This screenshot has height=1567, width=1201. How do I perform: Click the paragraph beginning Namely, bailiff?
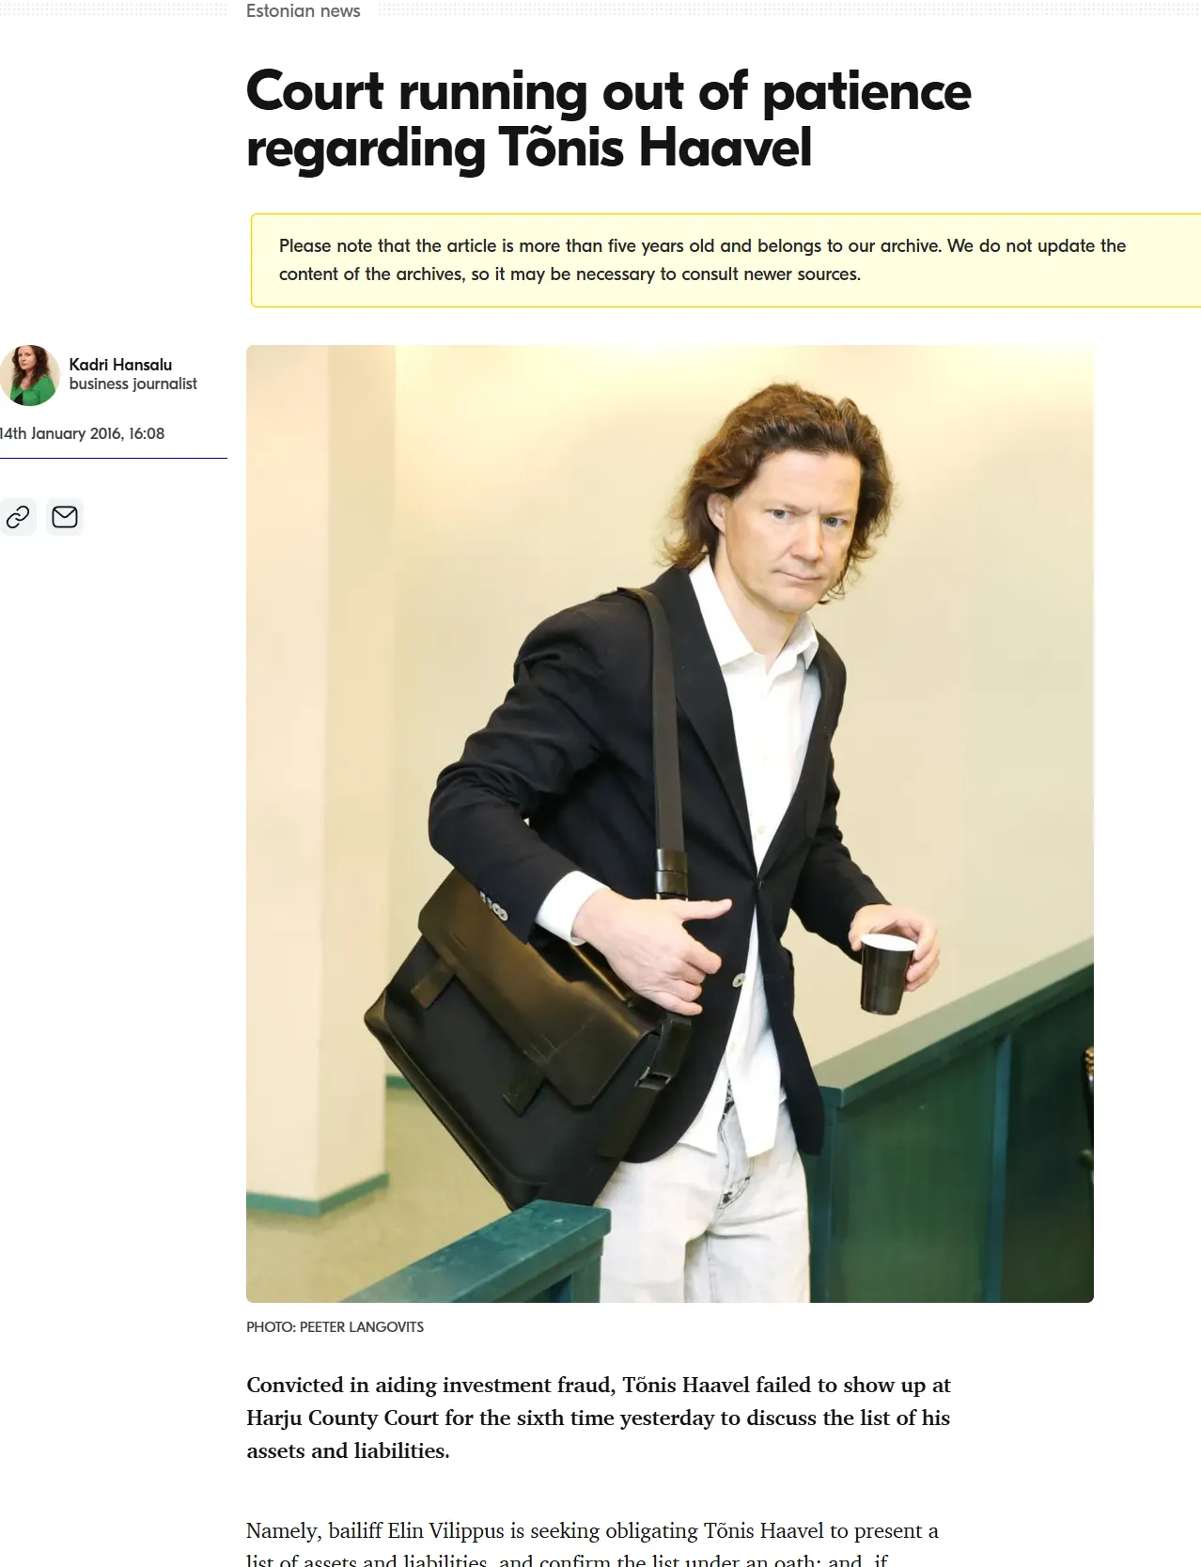tap(593, 1543)
